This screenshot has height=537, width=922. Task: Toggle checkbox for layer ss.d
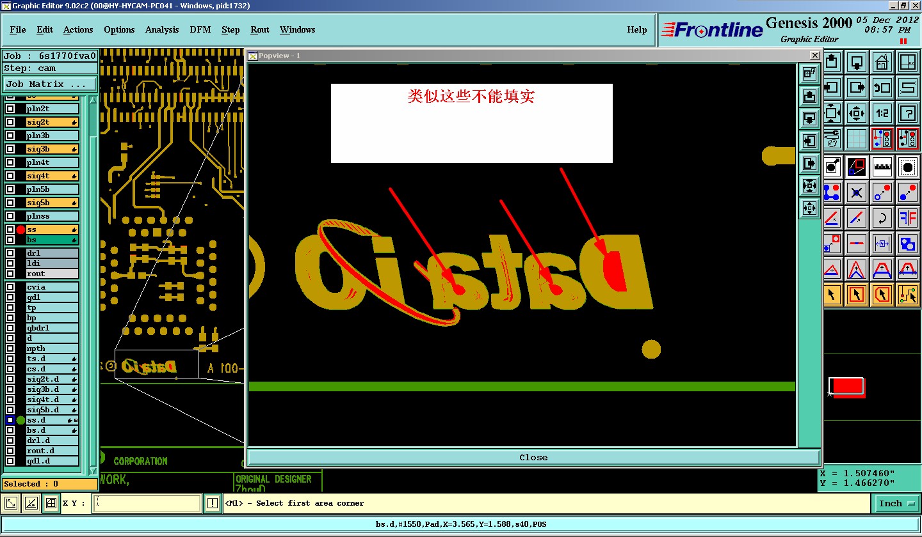coord(10,420)
